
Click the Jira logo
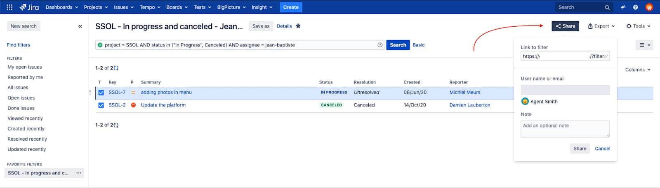(29, 7)
